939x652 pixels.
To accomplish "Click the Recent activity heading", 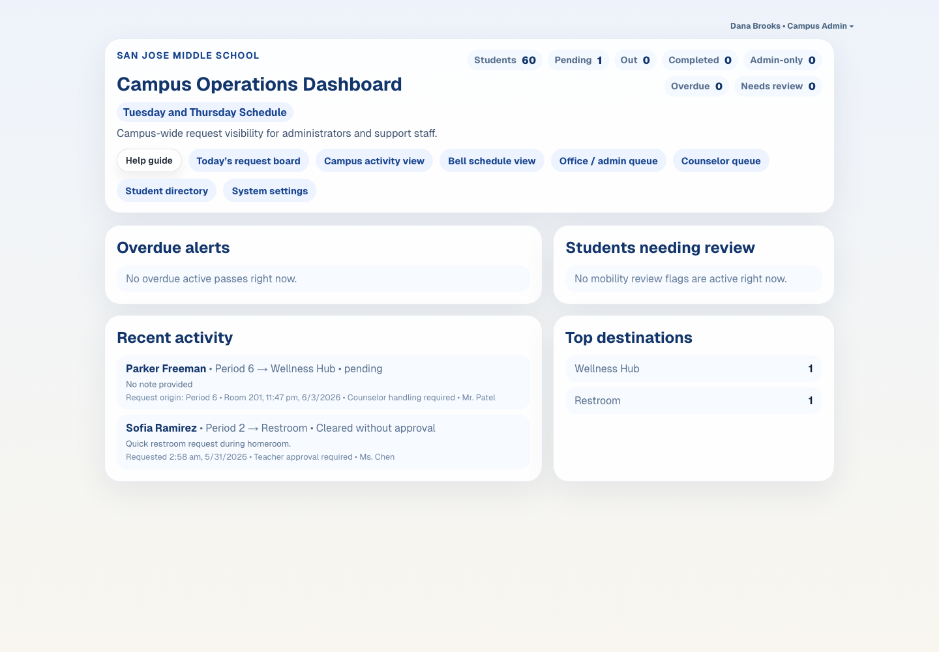I will 175,338.
